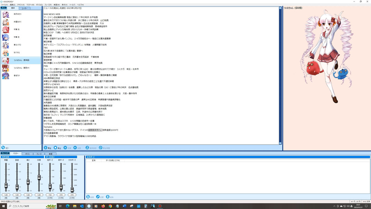Select 音街ウナ voice avatar
Screen dimensions: 371x209
tap(6, 75)
